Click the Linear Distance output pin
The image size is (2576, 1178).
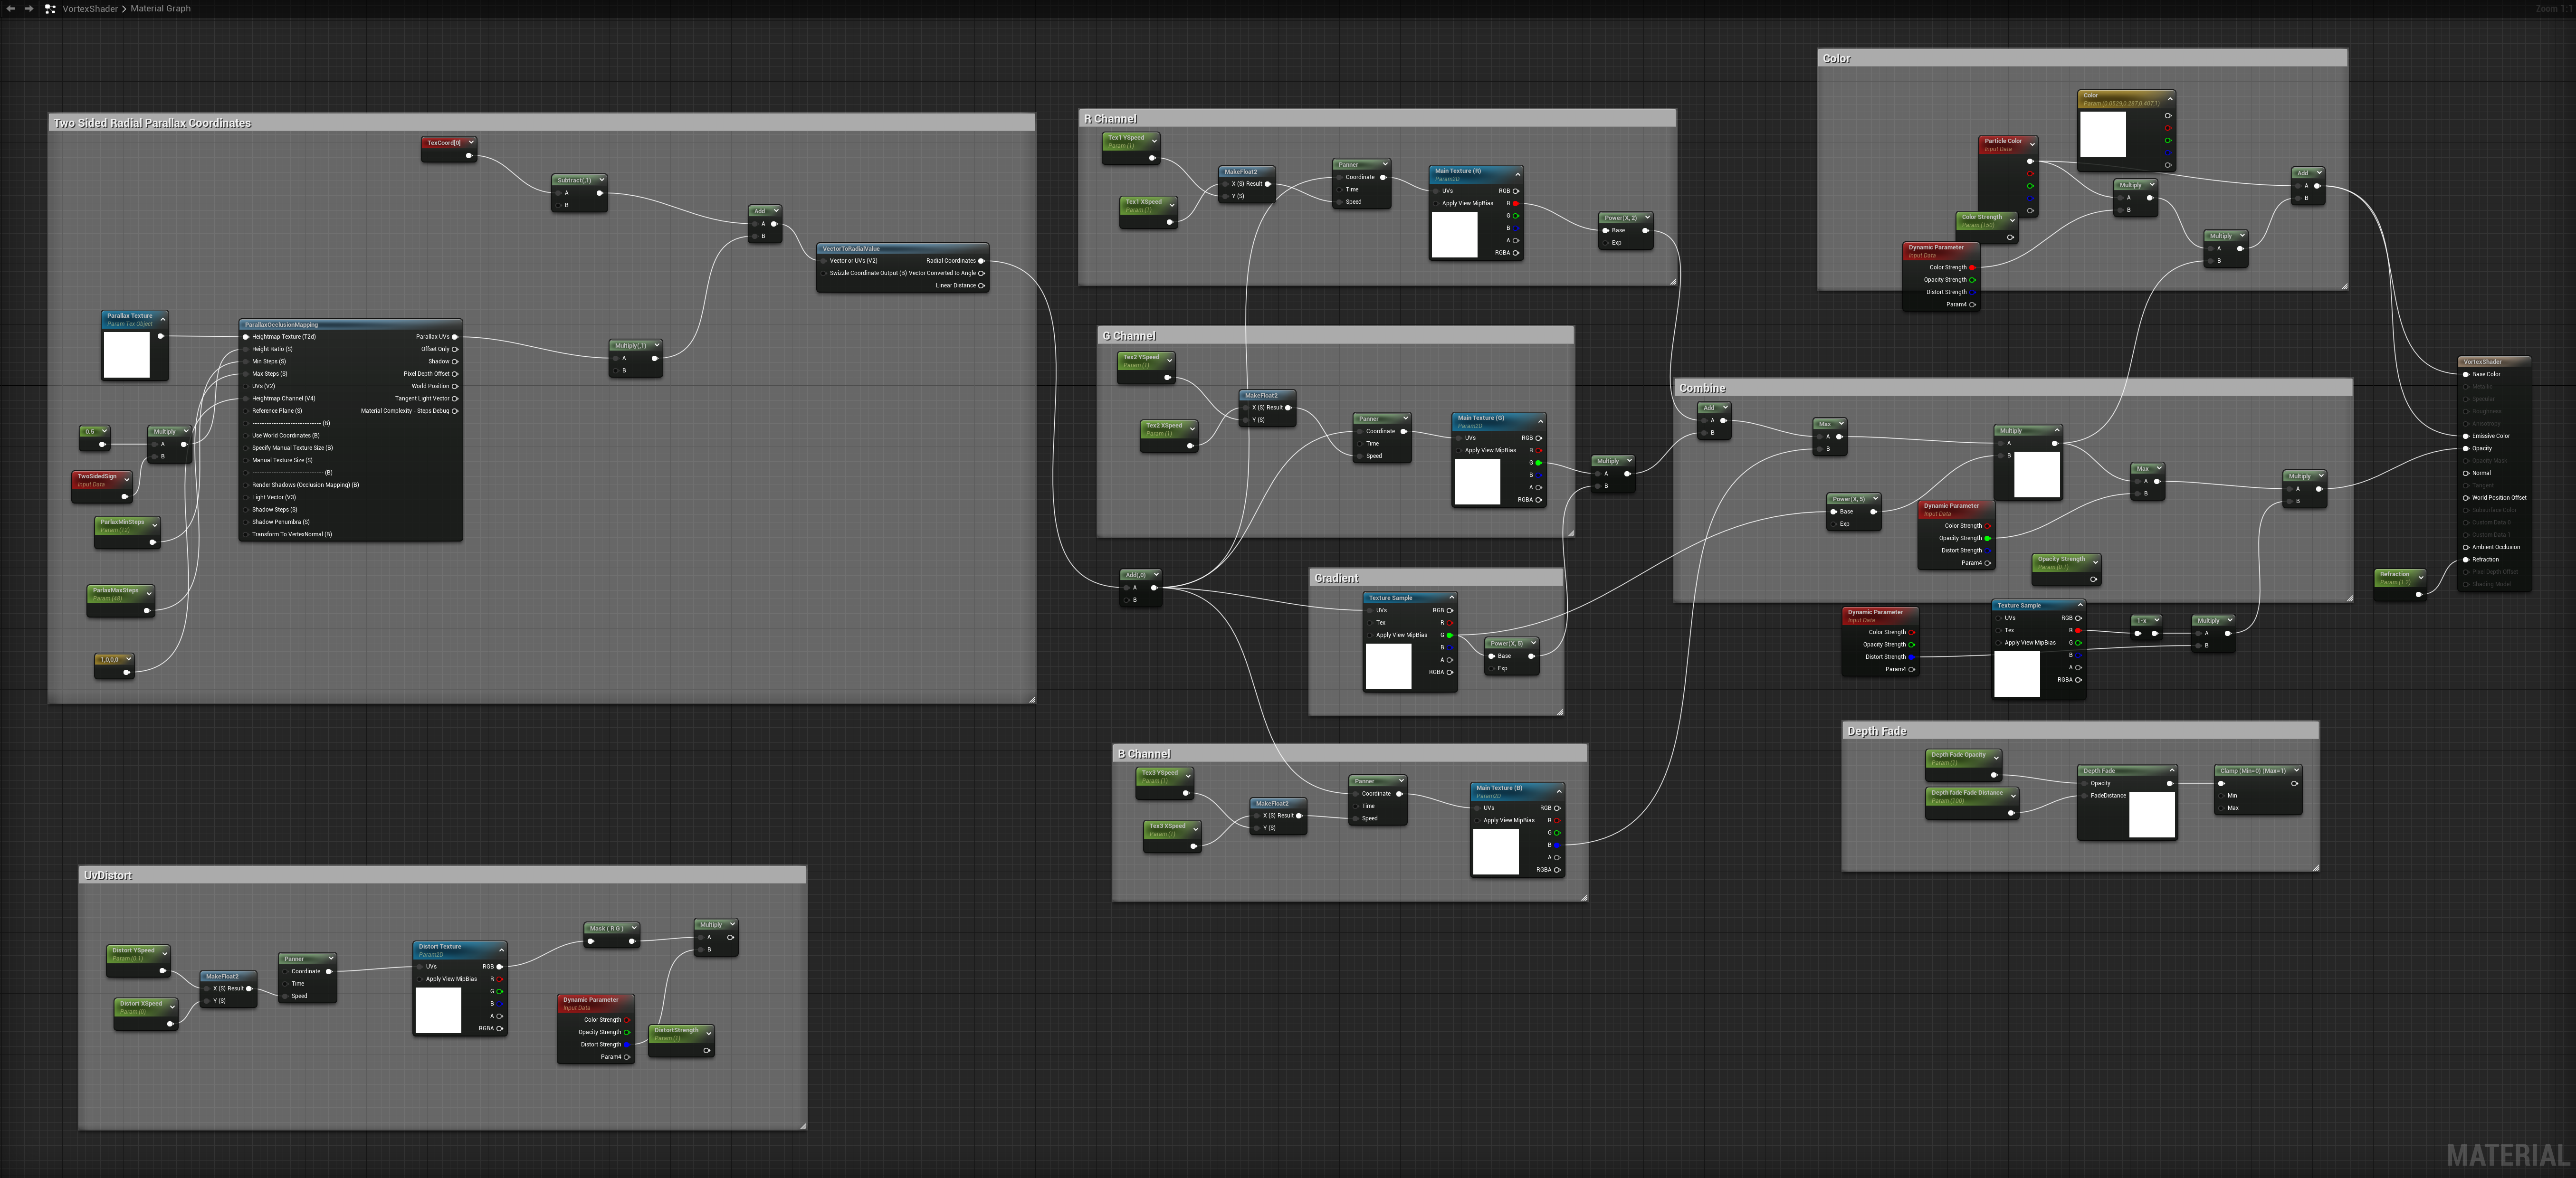[x=981, y=285]
